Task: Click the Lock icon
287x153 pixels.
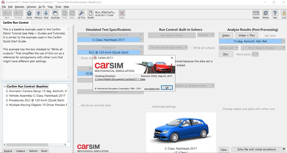Action: click(284, 13)
